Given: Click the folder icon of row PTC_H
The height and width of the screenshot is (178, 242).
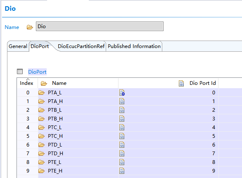Looking at the screenshot, I should click(41, 136).
